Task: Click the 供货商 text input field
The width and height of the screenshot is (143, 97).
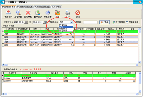Action: coord(90,22)
